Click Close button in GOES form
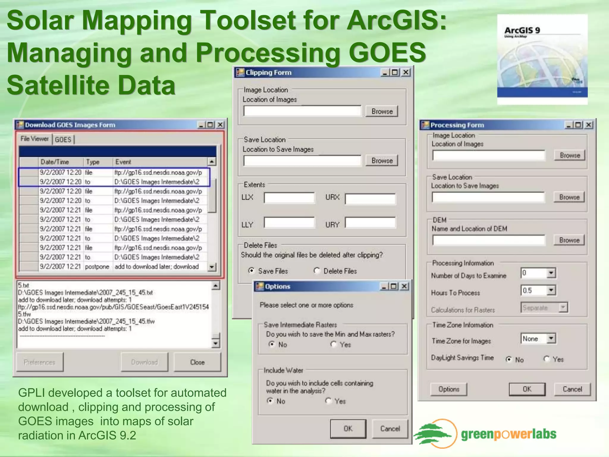This screenshot has height=457, width=609. point(197,362)
